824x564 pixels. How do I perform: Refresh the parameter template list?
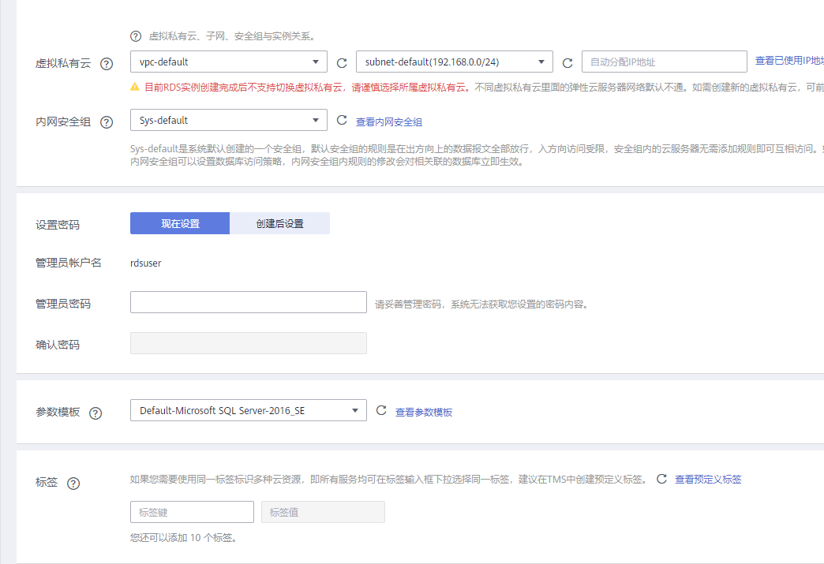(x=381, y=411)
